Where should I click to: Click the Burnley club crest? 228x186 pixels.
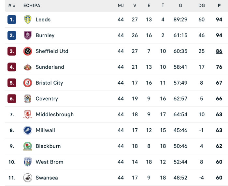pos(28,35)
